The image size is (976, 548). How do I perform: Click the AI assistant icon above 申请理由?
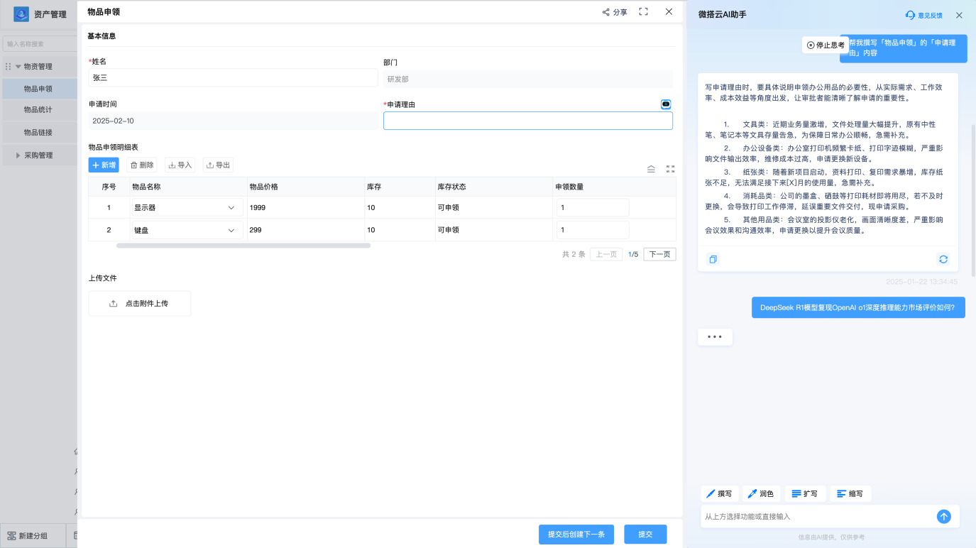point(666,104)
